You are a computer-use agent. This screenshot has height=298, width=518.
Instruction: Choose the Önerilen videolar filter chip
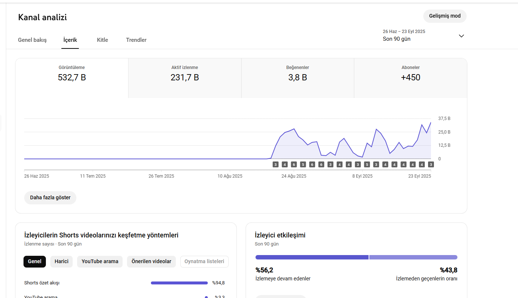[152, 262]
